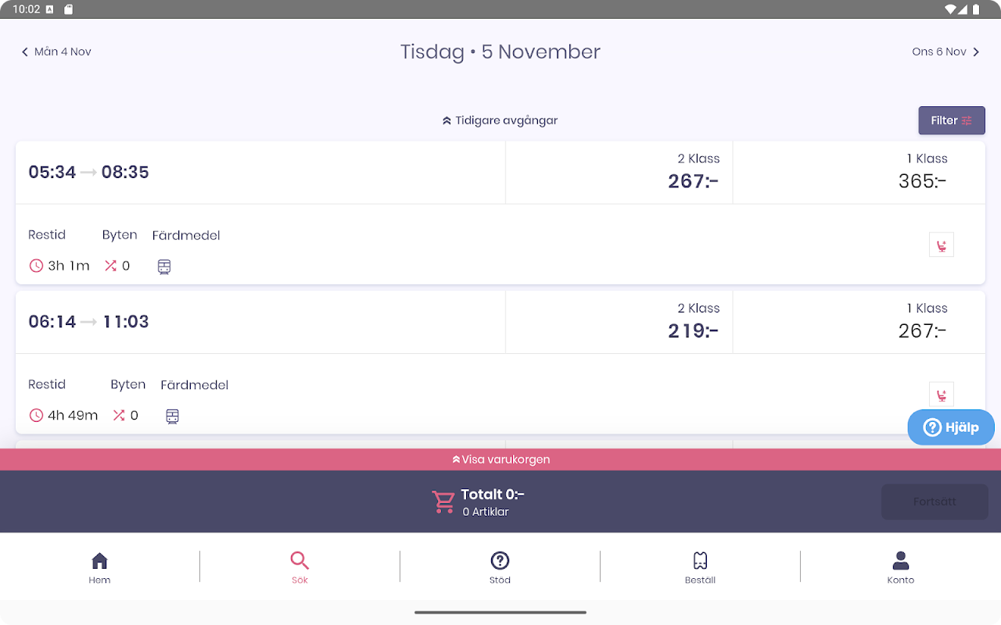Go to the Hem tab
Image resolution: width=1001 pixels, height=625 pixels.
[99, 567]
